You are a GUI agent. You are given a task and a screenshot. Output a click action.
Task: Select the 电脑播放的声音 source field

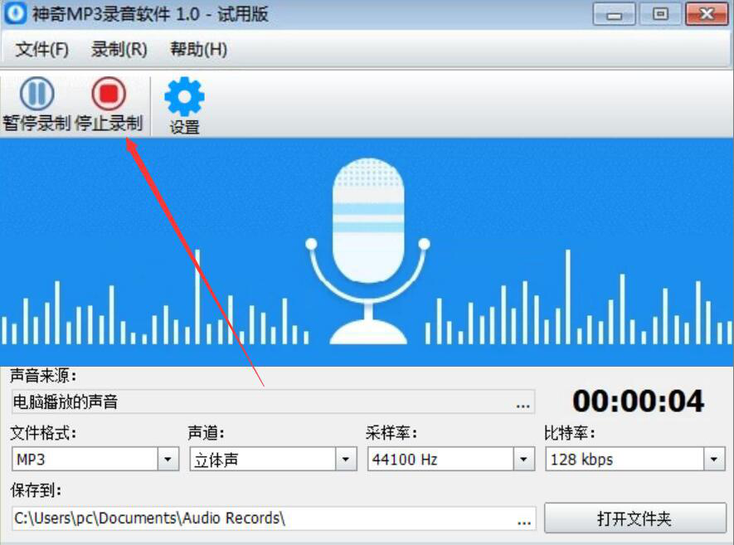pos(273,402)
